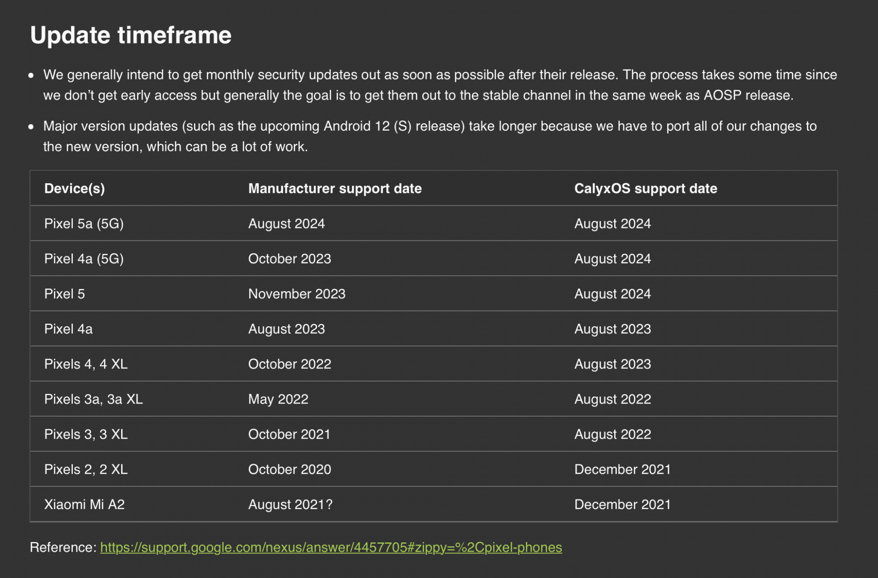Click the word "Reference:" before the link
The image size is (878, 578).
(63, 547)
